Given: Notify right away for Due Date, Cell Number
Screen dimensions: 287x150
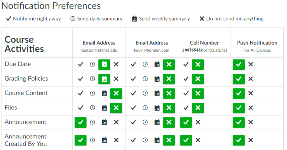Looking at the screenshot, I should click(x=186, y=65).
